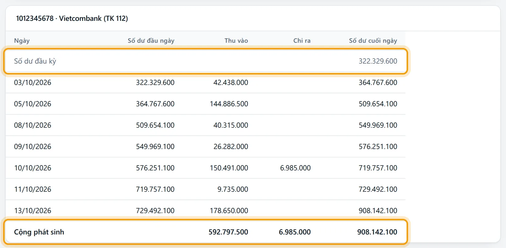The height and width of the screenshot is (248, 506).
Task: Select the Thu vào amount 144.886.500
Action: point(229,104)
